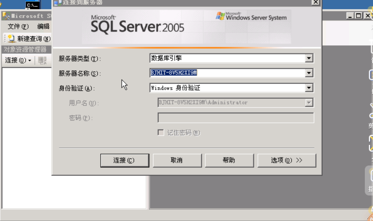373x221 pixels.
Task: Tick the 记住密码 checkbox
Action: coord(161,132)
